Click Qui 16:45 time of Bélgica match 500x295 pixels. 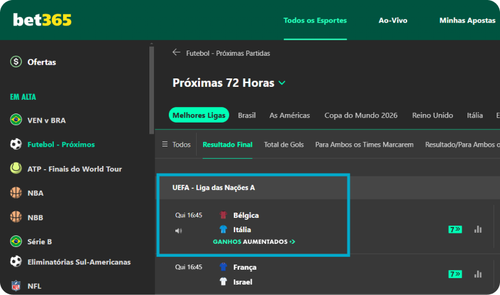(x=188, y=215)
